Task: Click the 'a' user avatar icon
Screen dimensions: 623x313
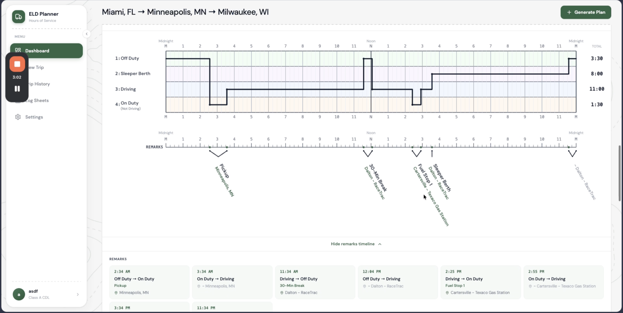Action: coord(19,294)
